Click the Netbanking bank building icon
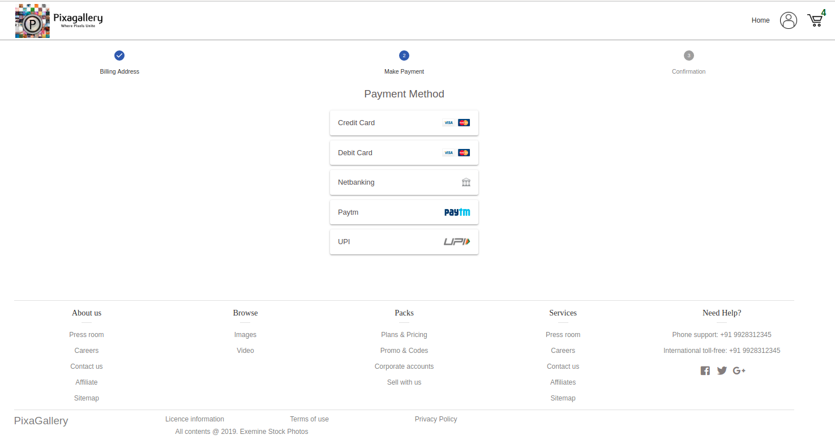 [466, 182]
